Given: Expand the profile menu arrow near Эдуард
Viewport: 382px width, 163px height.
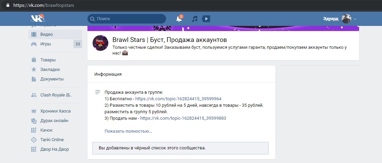Looking at the screenshot, I should tap(355, 19).
